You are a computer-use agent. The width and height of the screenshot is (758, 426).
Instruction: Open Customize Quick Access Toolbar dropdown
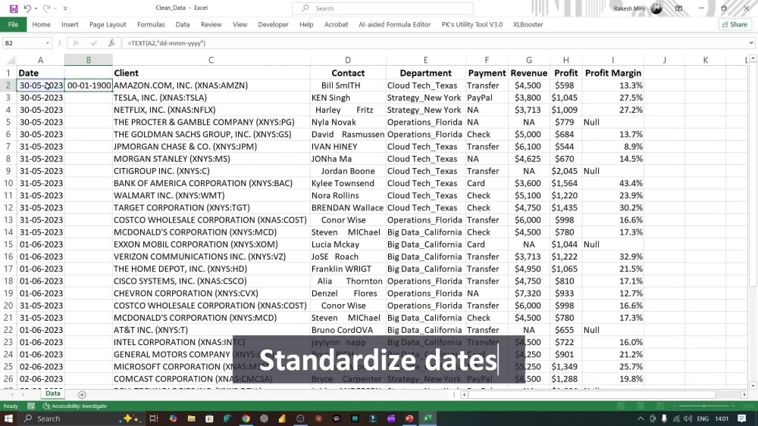coord(65,8)
